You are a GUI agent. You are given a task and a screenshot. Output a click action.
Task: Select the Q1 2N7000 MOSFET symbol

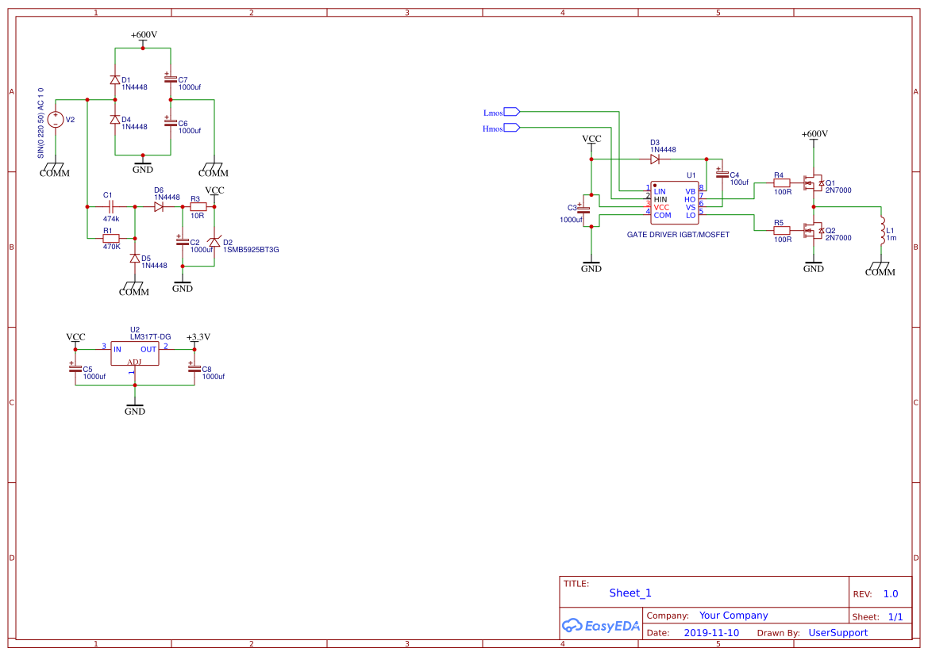(x=811, y=183)
